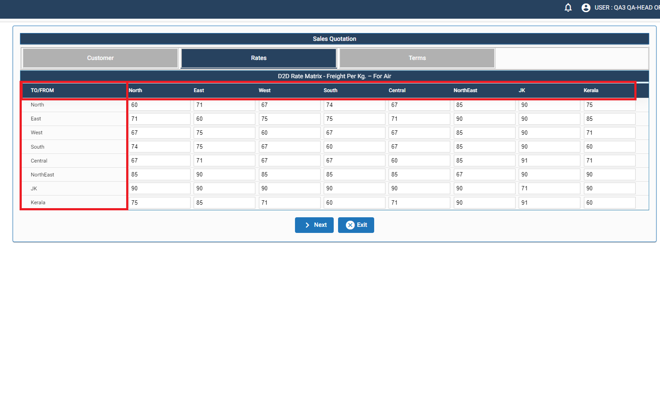The height and width of the screenshot is (415, 660).
Task: Edit the East row Kerala column rate
Action: coord(609,119)
